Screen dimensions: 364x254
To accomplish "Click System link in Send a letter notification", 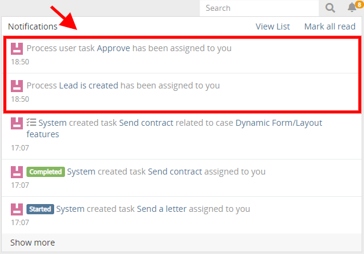I will 70,209.
